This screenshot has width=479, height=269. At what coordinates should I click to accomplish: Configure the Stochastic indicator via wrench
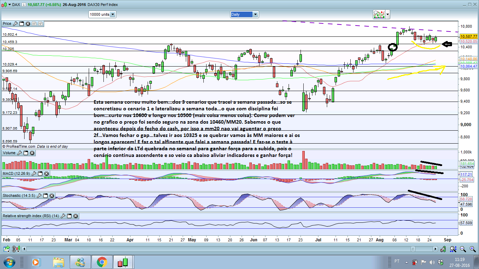coord(39,195)
